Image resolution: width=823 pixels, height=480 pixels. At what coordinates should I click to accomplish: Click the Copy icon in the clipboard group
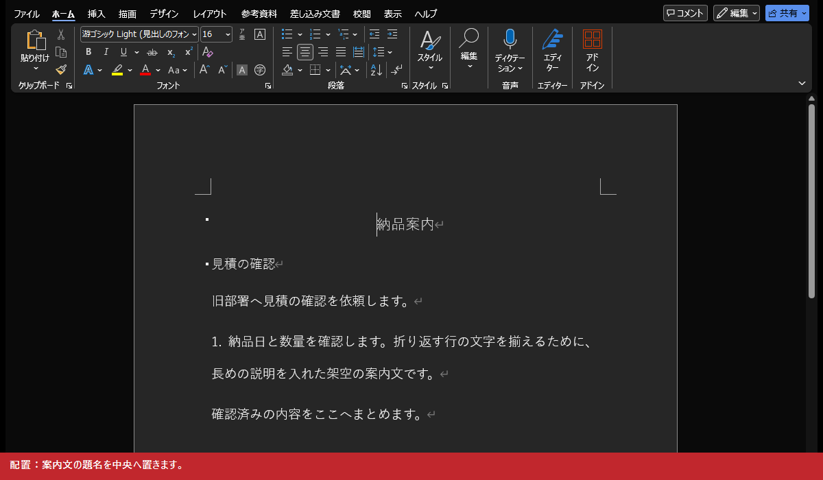pos(61,53)
